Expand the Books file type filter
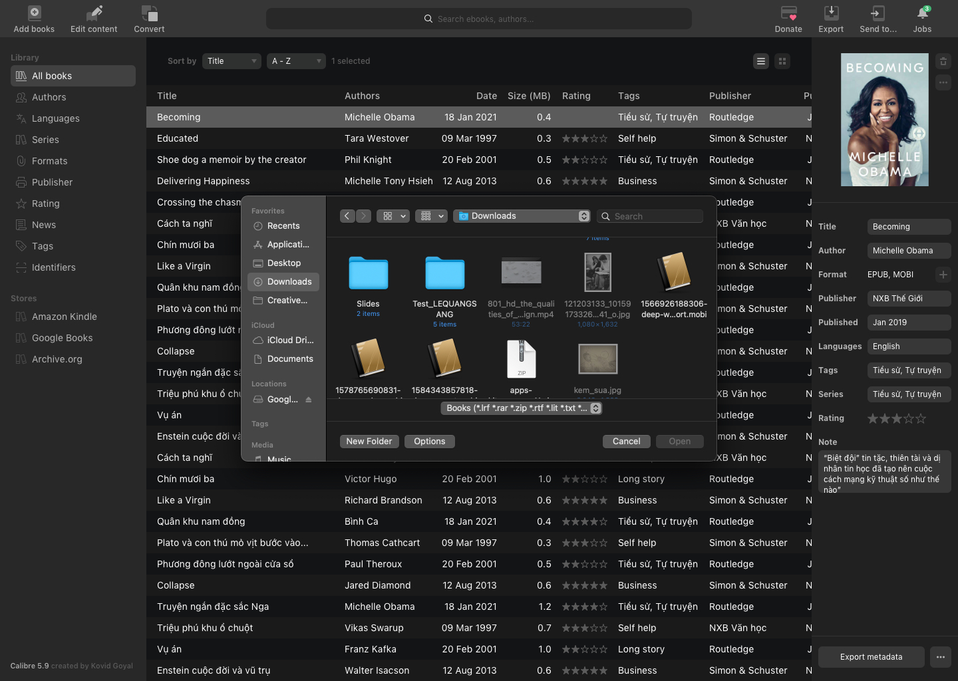 (521, 408)
